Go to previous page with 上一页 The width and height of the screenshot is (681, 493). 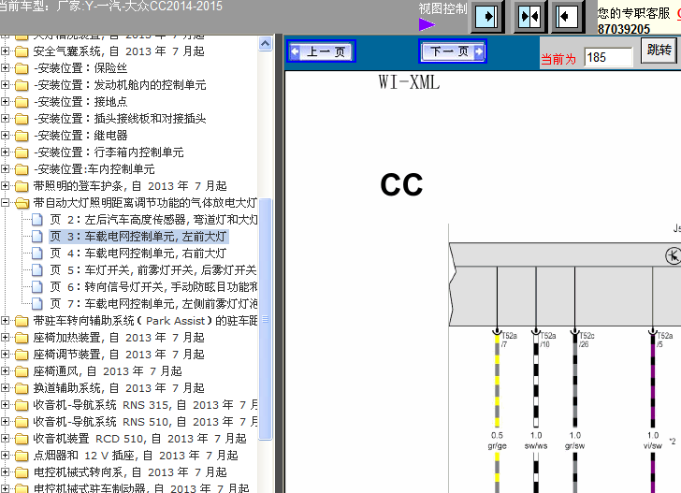pos(322,51)
